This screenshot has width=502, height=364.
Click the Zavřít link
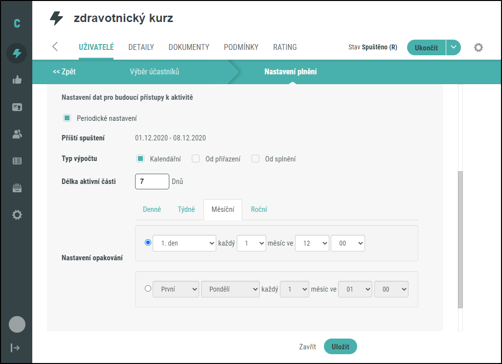(x=307, y=346)
